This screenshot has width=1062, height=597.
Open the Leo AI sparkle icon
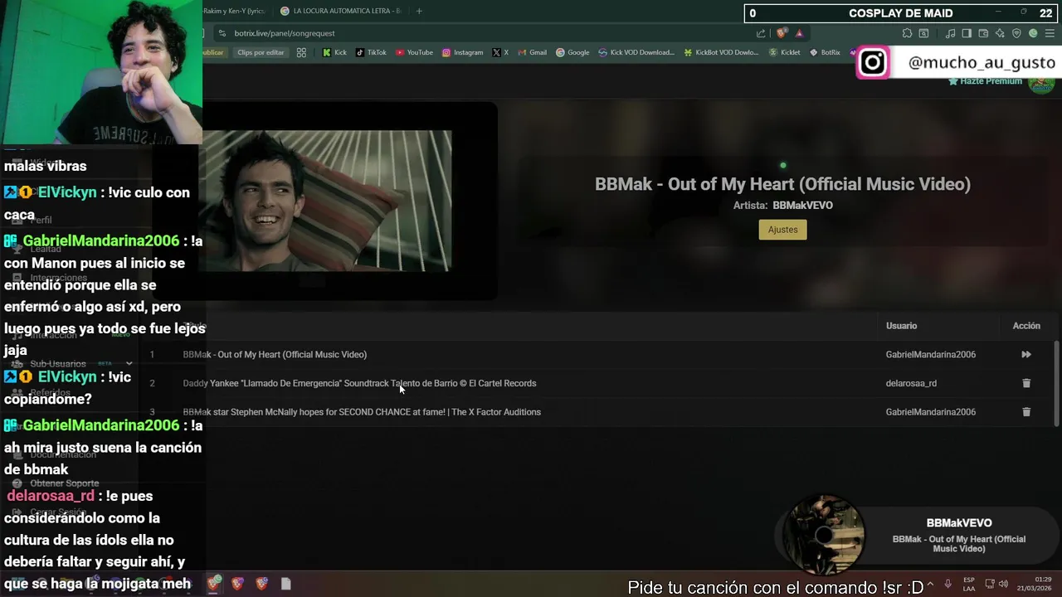[1000, 33]
